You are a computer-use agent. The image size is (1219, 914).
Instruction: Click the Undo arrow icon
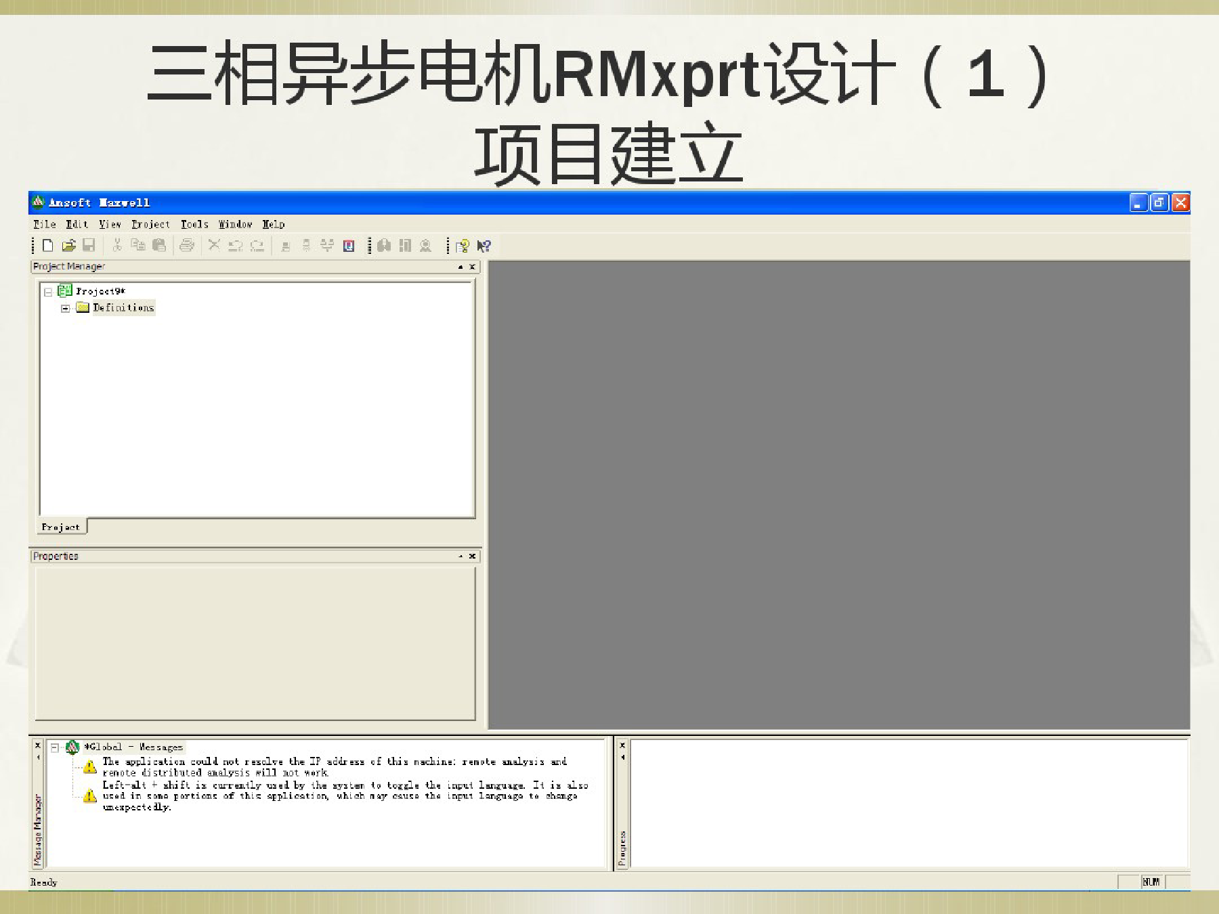(x=235, y=246)
